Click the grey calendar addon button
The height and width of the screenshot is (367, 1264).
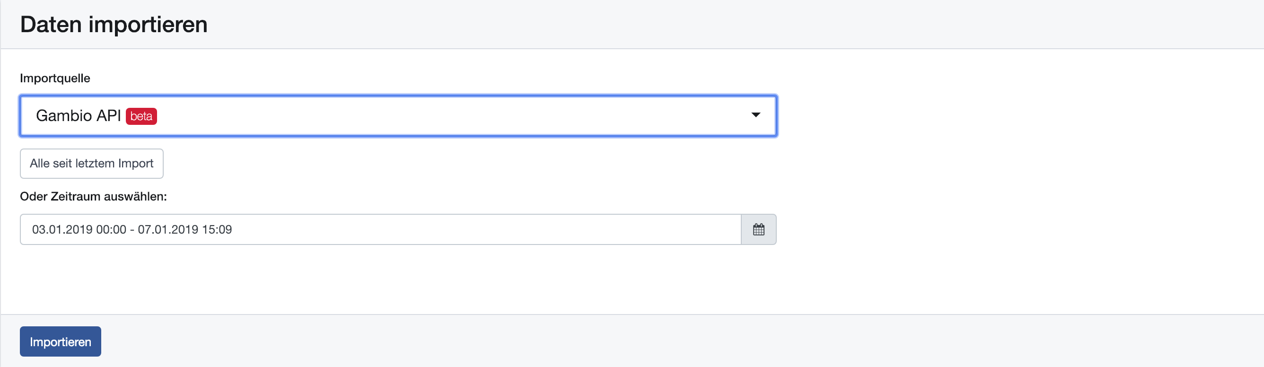[x=759, y=229]
